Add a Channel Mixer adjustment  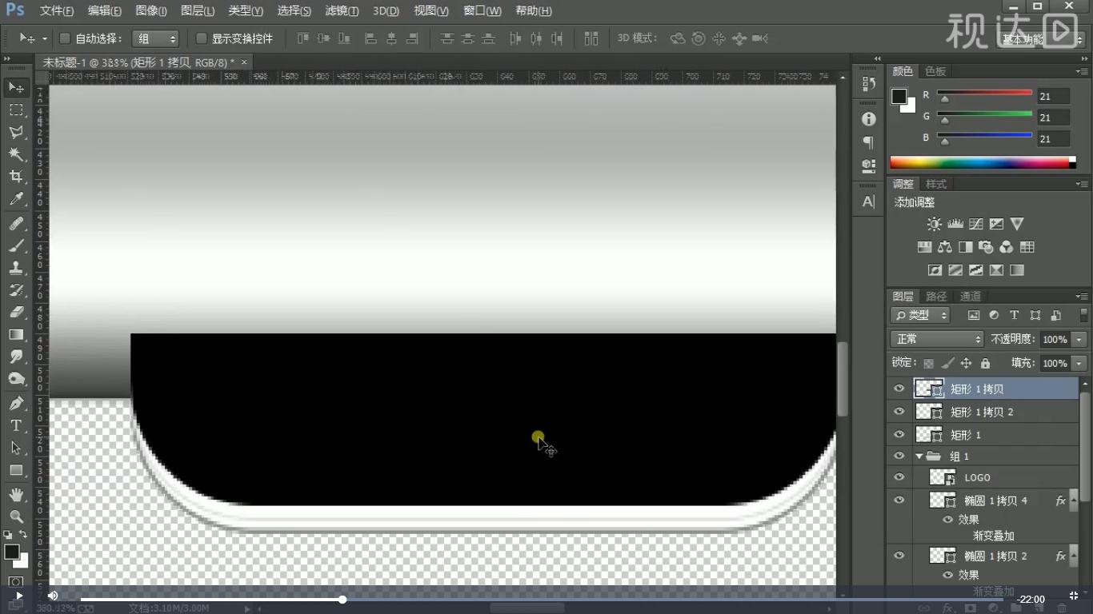(x=1007, y=247)
